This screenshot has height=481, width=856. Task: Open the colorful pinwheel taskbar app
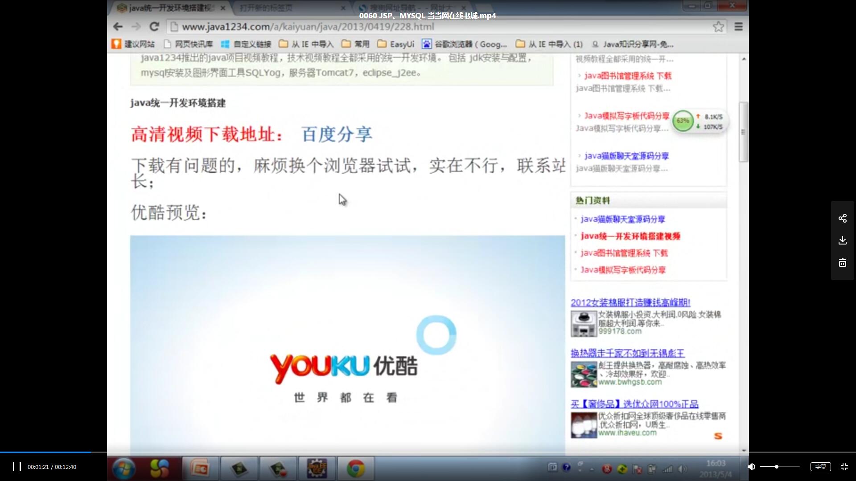[x=159, y=469]
